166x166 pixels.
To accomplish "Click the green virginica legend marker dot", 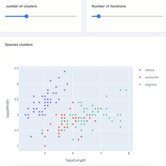I will coord(139,85).
